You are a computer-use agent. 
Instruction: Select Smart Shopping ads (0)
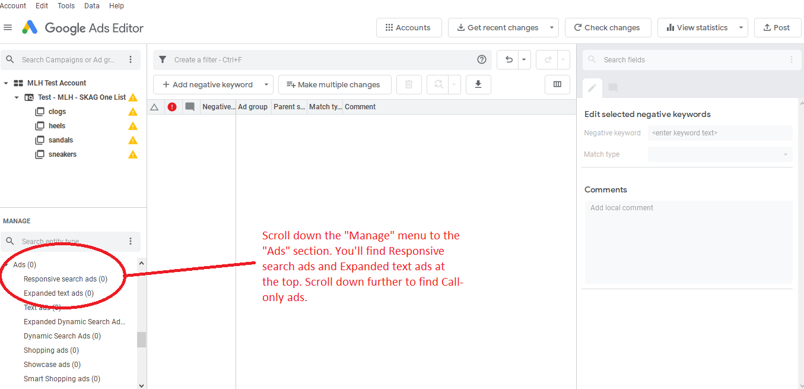62,379
